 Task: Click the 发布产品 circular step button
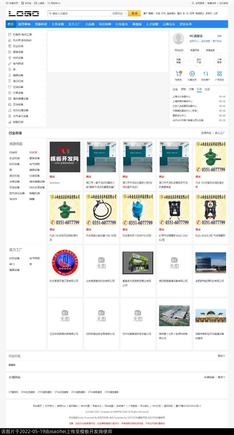tap(199, 61)
